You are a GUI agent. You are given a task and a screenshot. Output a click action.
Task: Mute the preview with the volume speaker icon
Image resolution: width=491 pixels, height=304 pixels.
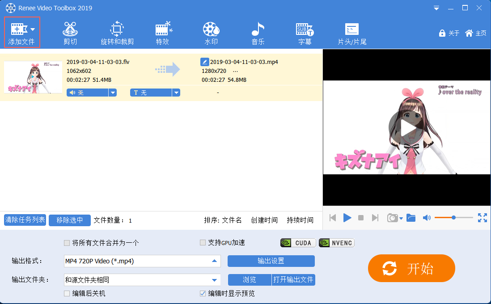pos(427,218)
